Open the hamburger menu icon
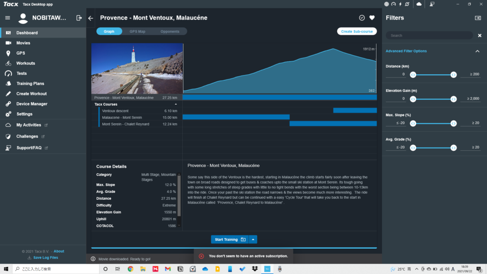The height and width of the screenshot is (274, 487). click(x=7, y=18)
